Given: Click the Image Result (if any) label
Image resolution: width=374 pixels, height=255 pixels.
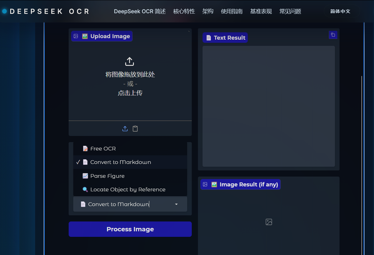Looking at the screenshot, I should pos(240,184).
